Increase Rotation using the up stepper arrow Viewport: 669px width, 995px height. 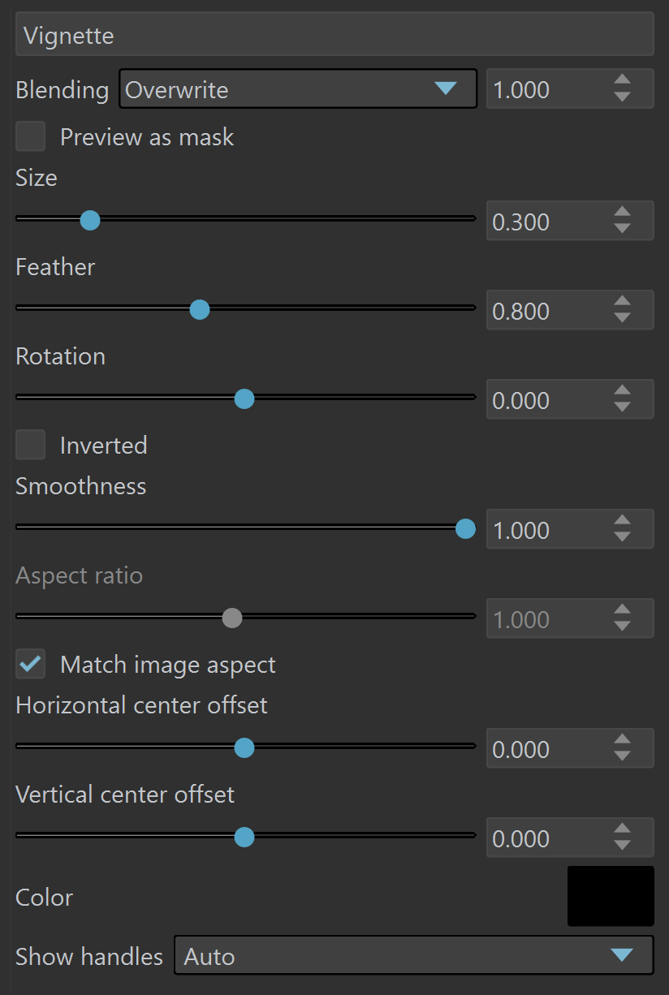[x=622, y=391]
